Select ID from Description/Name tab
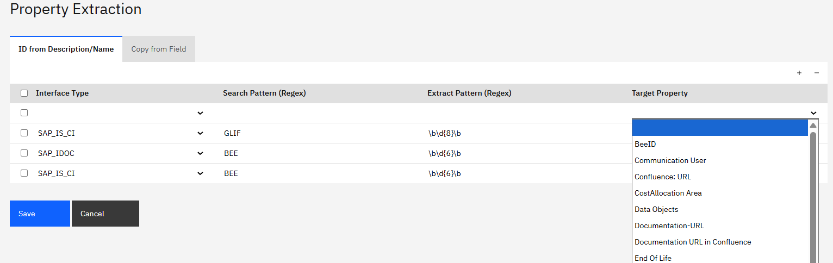The image size is (833, 263). 66,49
